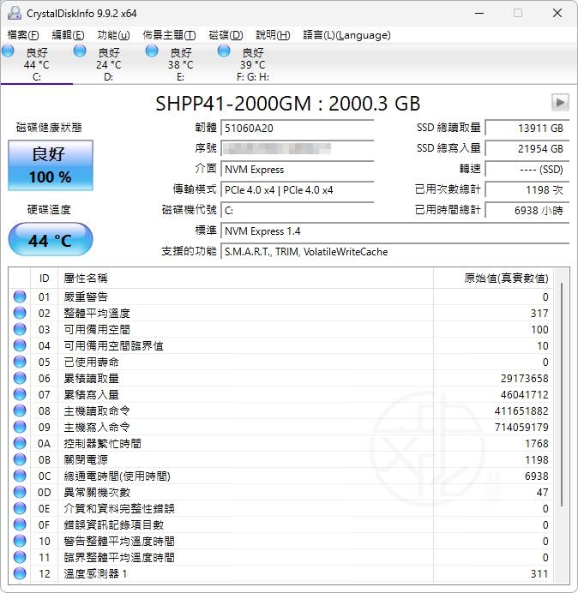Click the blurred serial number field

tap(297, 148)
